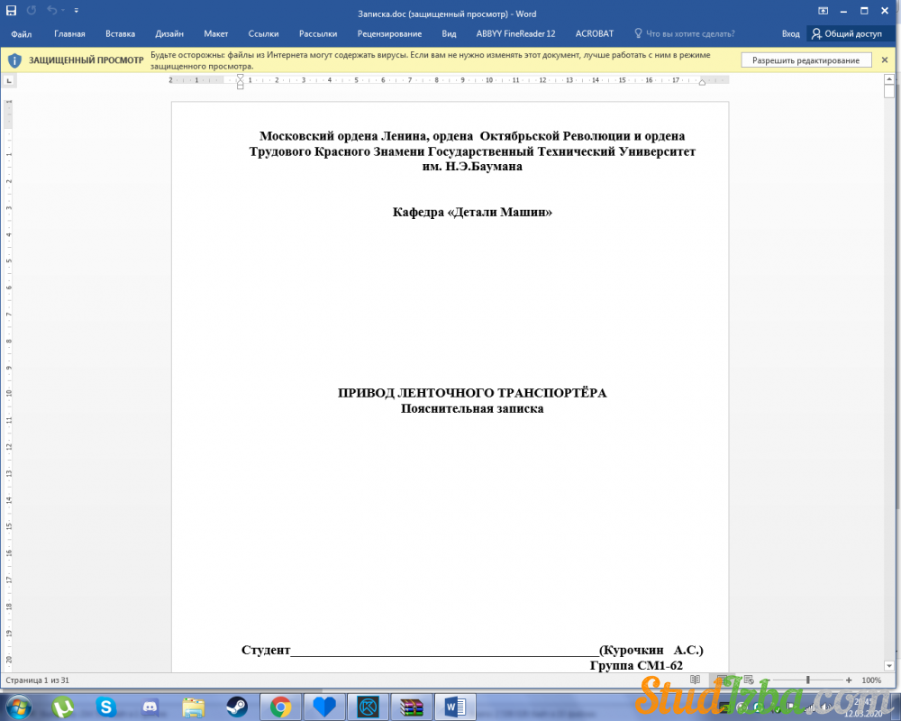The image size is (901, 721).
Task: Click the zoom slider handle
Action: [x=808, y=680]
